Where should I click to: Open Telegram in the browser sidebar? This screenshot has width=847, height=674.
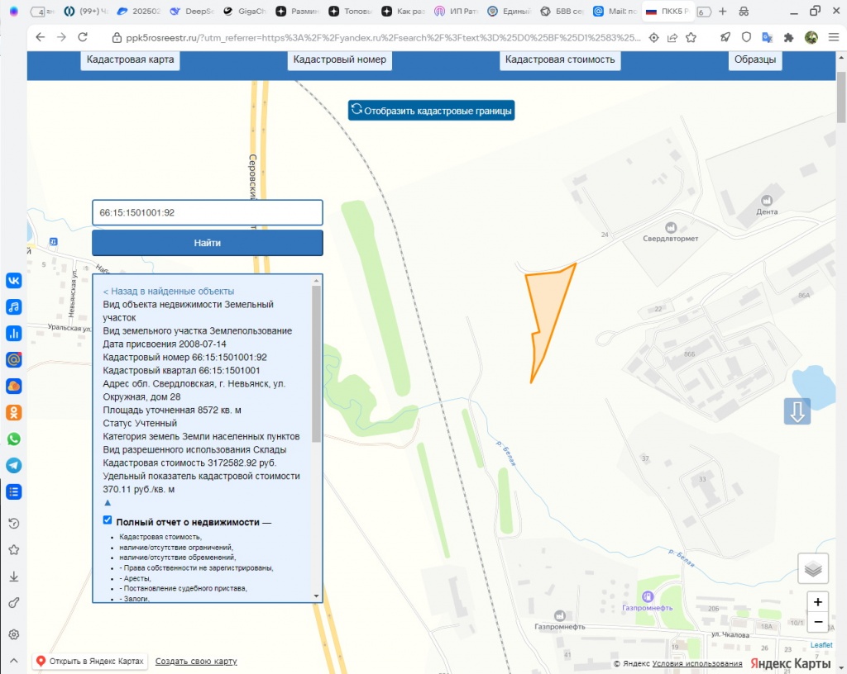[x=13, y=465]
